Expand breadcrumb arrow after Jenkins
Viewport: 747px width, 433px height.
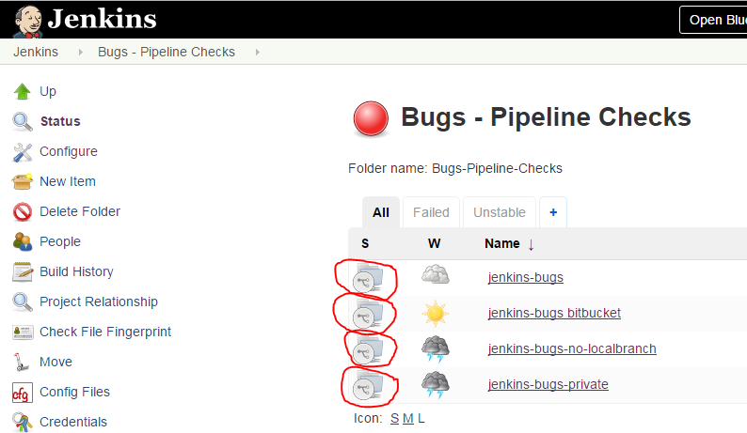(x=81, y=52)
